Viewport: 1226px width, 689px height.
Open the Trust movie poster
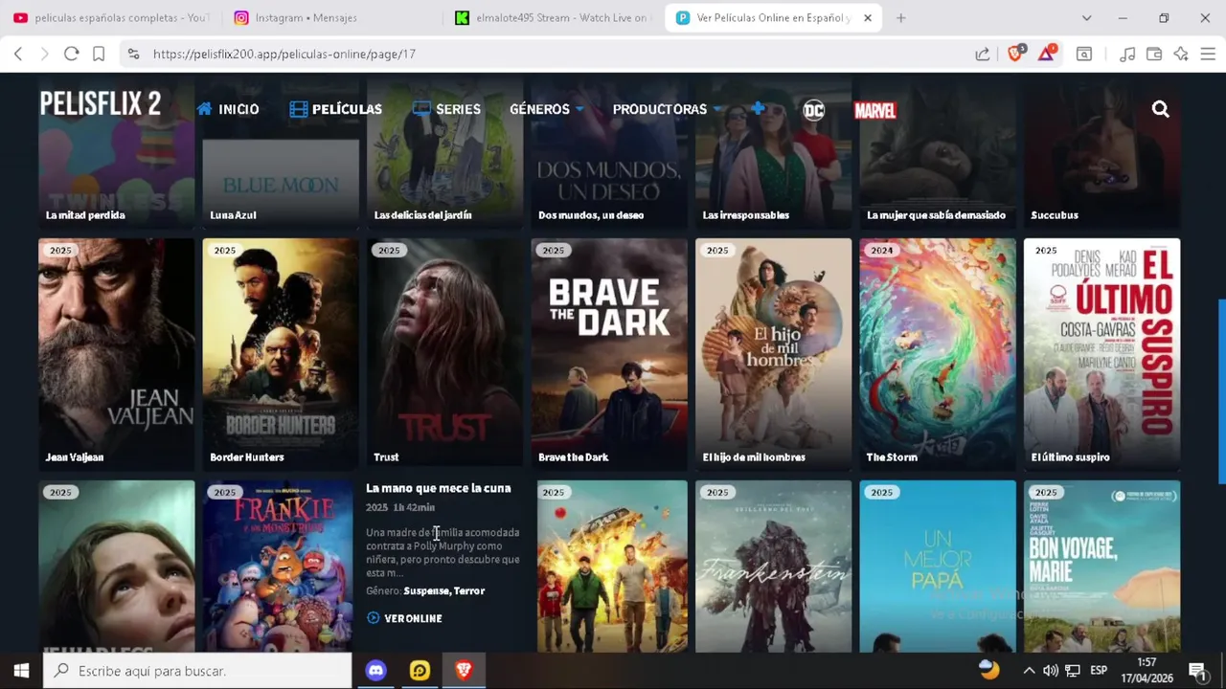pos(444,353)
